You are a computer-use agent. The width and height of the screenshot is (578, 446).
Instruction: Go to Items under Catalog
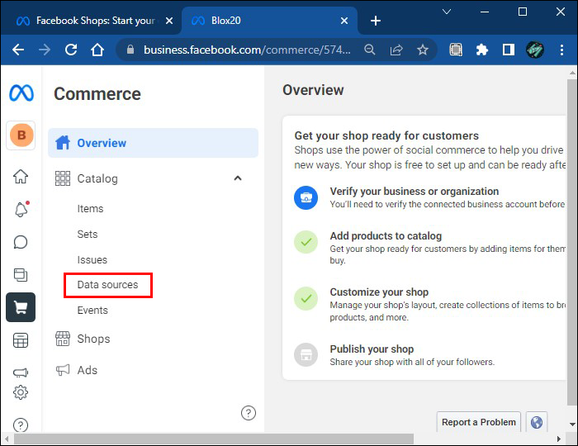point(90,209)
